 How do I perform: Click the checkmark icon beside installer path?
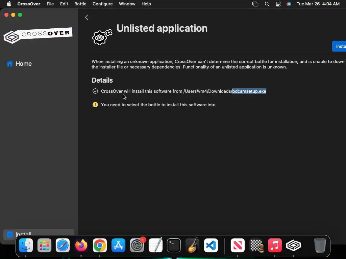[x=95, y=91]
